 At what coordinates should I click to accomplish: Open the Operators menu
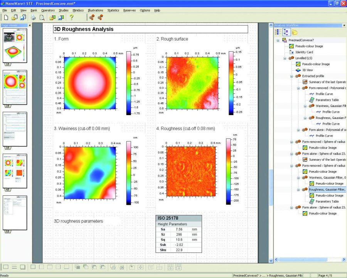(48, 10)
